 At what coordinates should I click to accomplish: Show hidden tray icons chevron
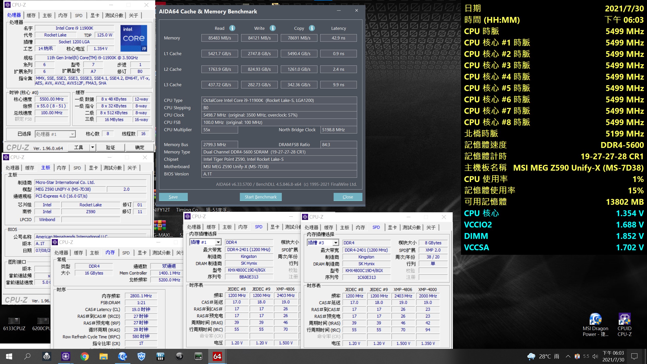tap(568, 356)
